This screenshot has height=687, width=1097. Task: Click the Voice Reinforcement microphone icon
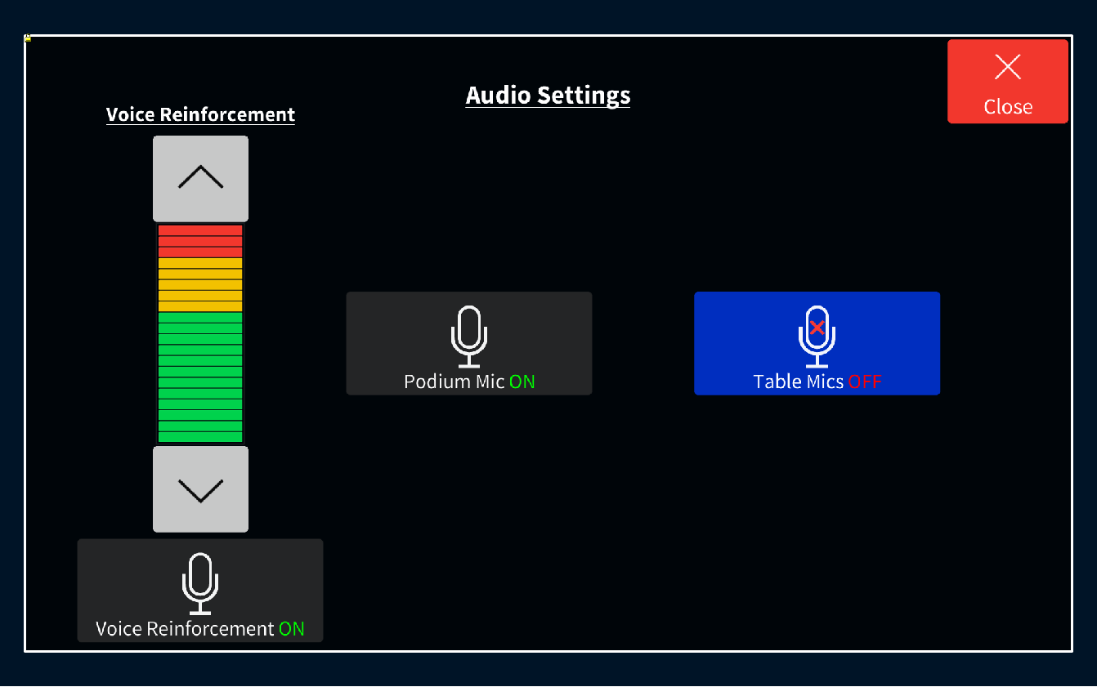click(x=200, y=583)
